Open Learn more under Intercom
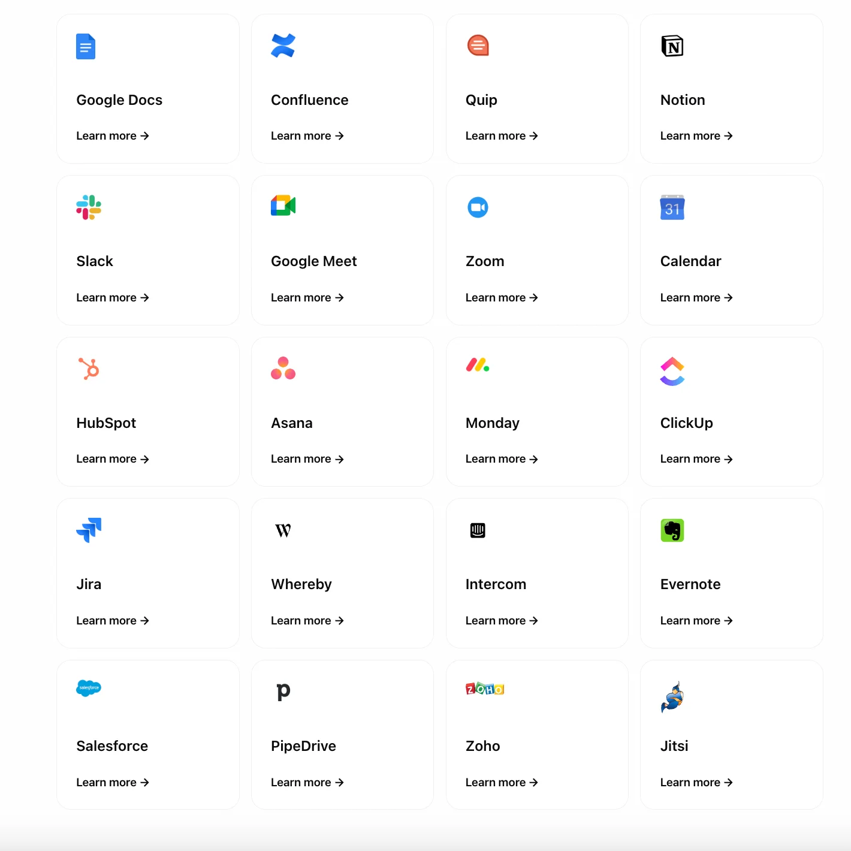 [x=502, y=621]
